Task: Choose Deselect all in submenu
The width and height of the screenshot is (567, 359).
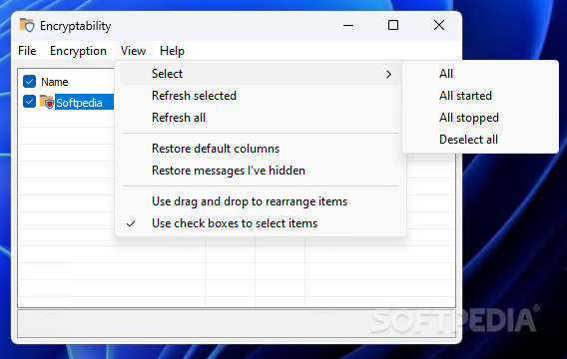Action: (480, 140)
